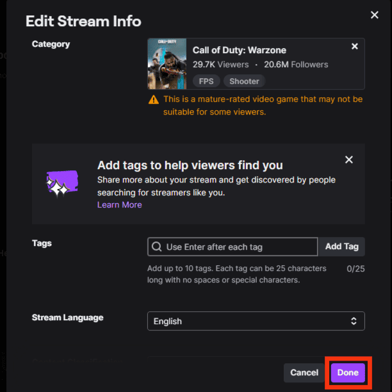Click the Stream Language up-down arrows
This screenshot has height=392, width=392.
pyautogui.click(x=354, y=321)
